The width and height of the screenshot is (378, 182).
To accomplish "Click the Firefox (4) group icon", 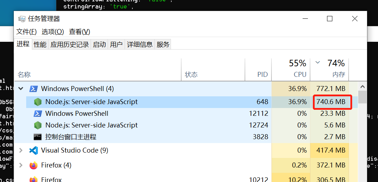I will tap(34, 165).
